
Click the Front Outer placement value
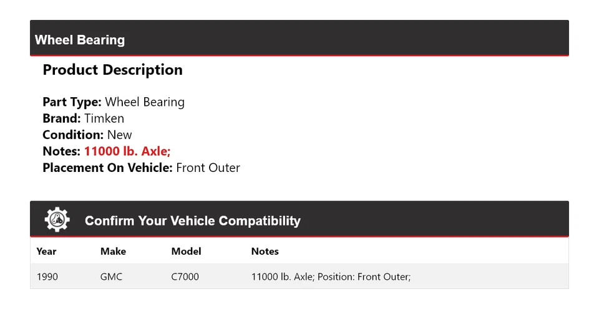click(x=208, y=167)
